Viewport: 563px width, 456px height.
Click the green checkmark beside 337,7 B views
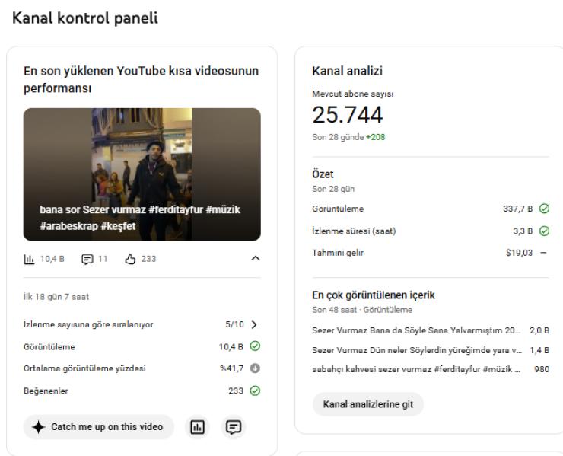543,209
